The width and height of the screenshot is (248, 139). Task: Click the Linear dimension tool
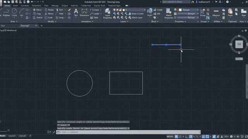pyautogui.click(x=95, y=10)
